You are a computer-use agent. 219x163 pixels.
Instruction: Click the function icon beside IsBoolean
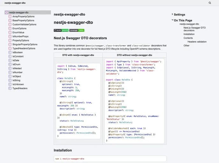(x=10, y=53)
